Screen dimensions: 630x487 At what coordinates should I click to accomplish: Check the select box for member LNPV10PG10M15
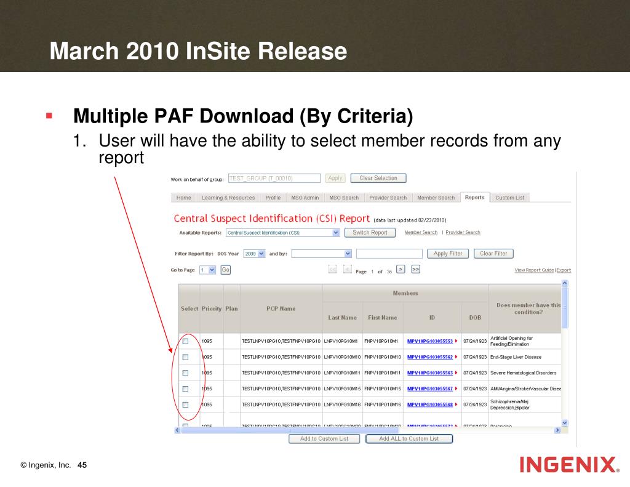click(x=185, y=389)
